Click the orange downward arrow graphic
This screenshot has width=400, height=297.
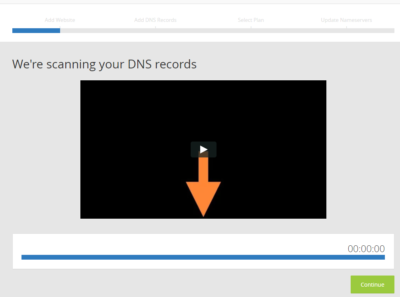click(203, 187)
